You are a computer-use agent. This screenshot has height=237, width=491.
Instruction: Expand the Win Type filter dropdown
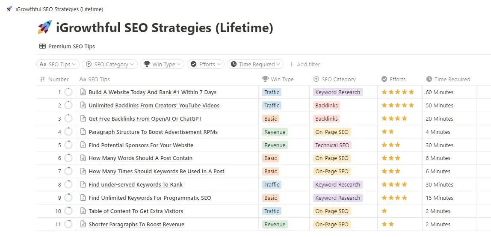[x=162, y=64]
